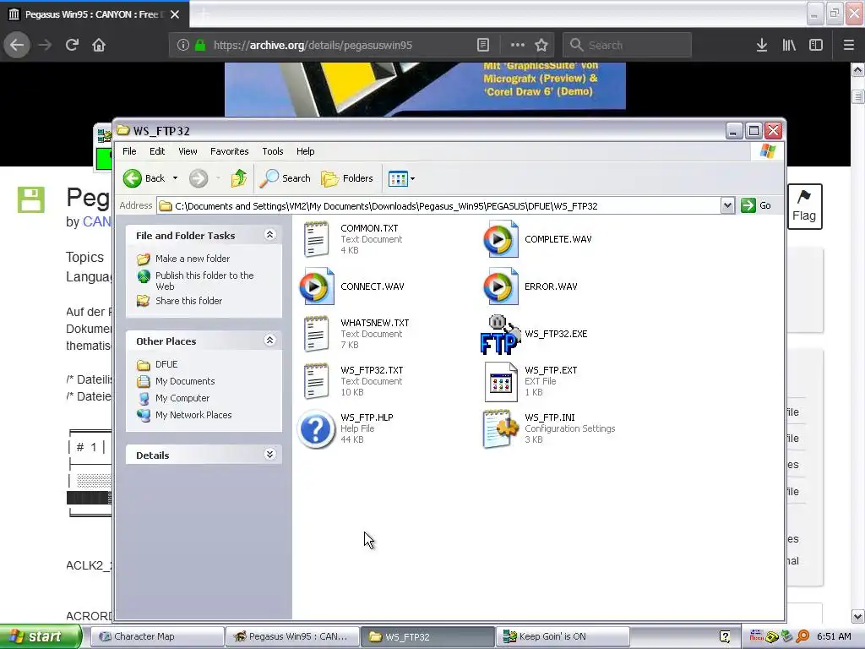The image size is (865, 649).
Task: Open page actions three-dots menu
Action: 518,45
